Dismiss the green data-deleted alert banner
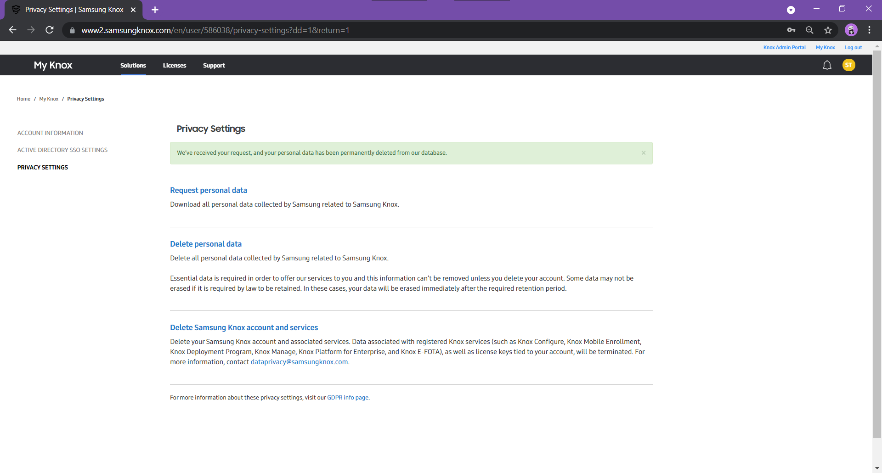 (x=644, y=153)
